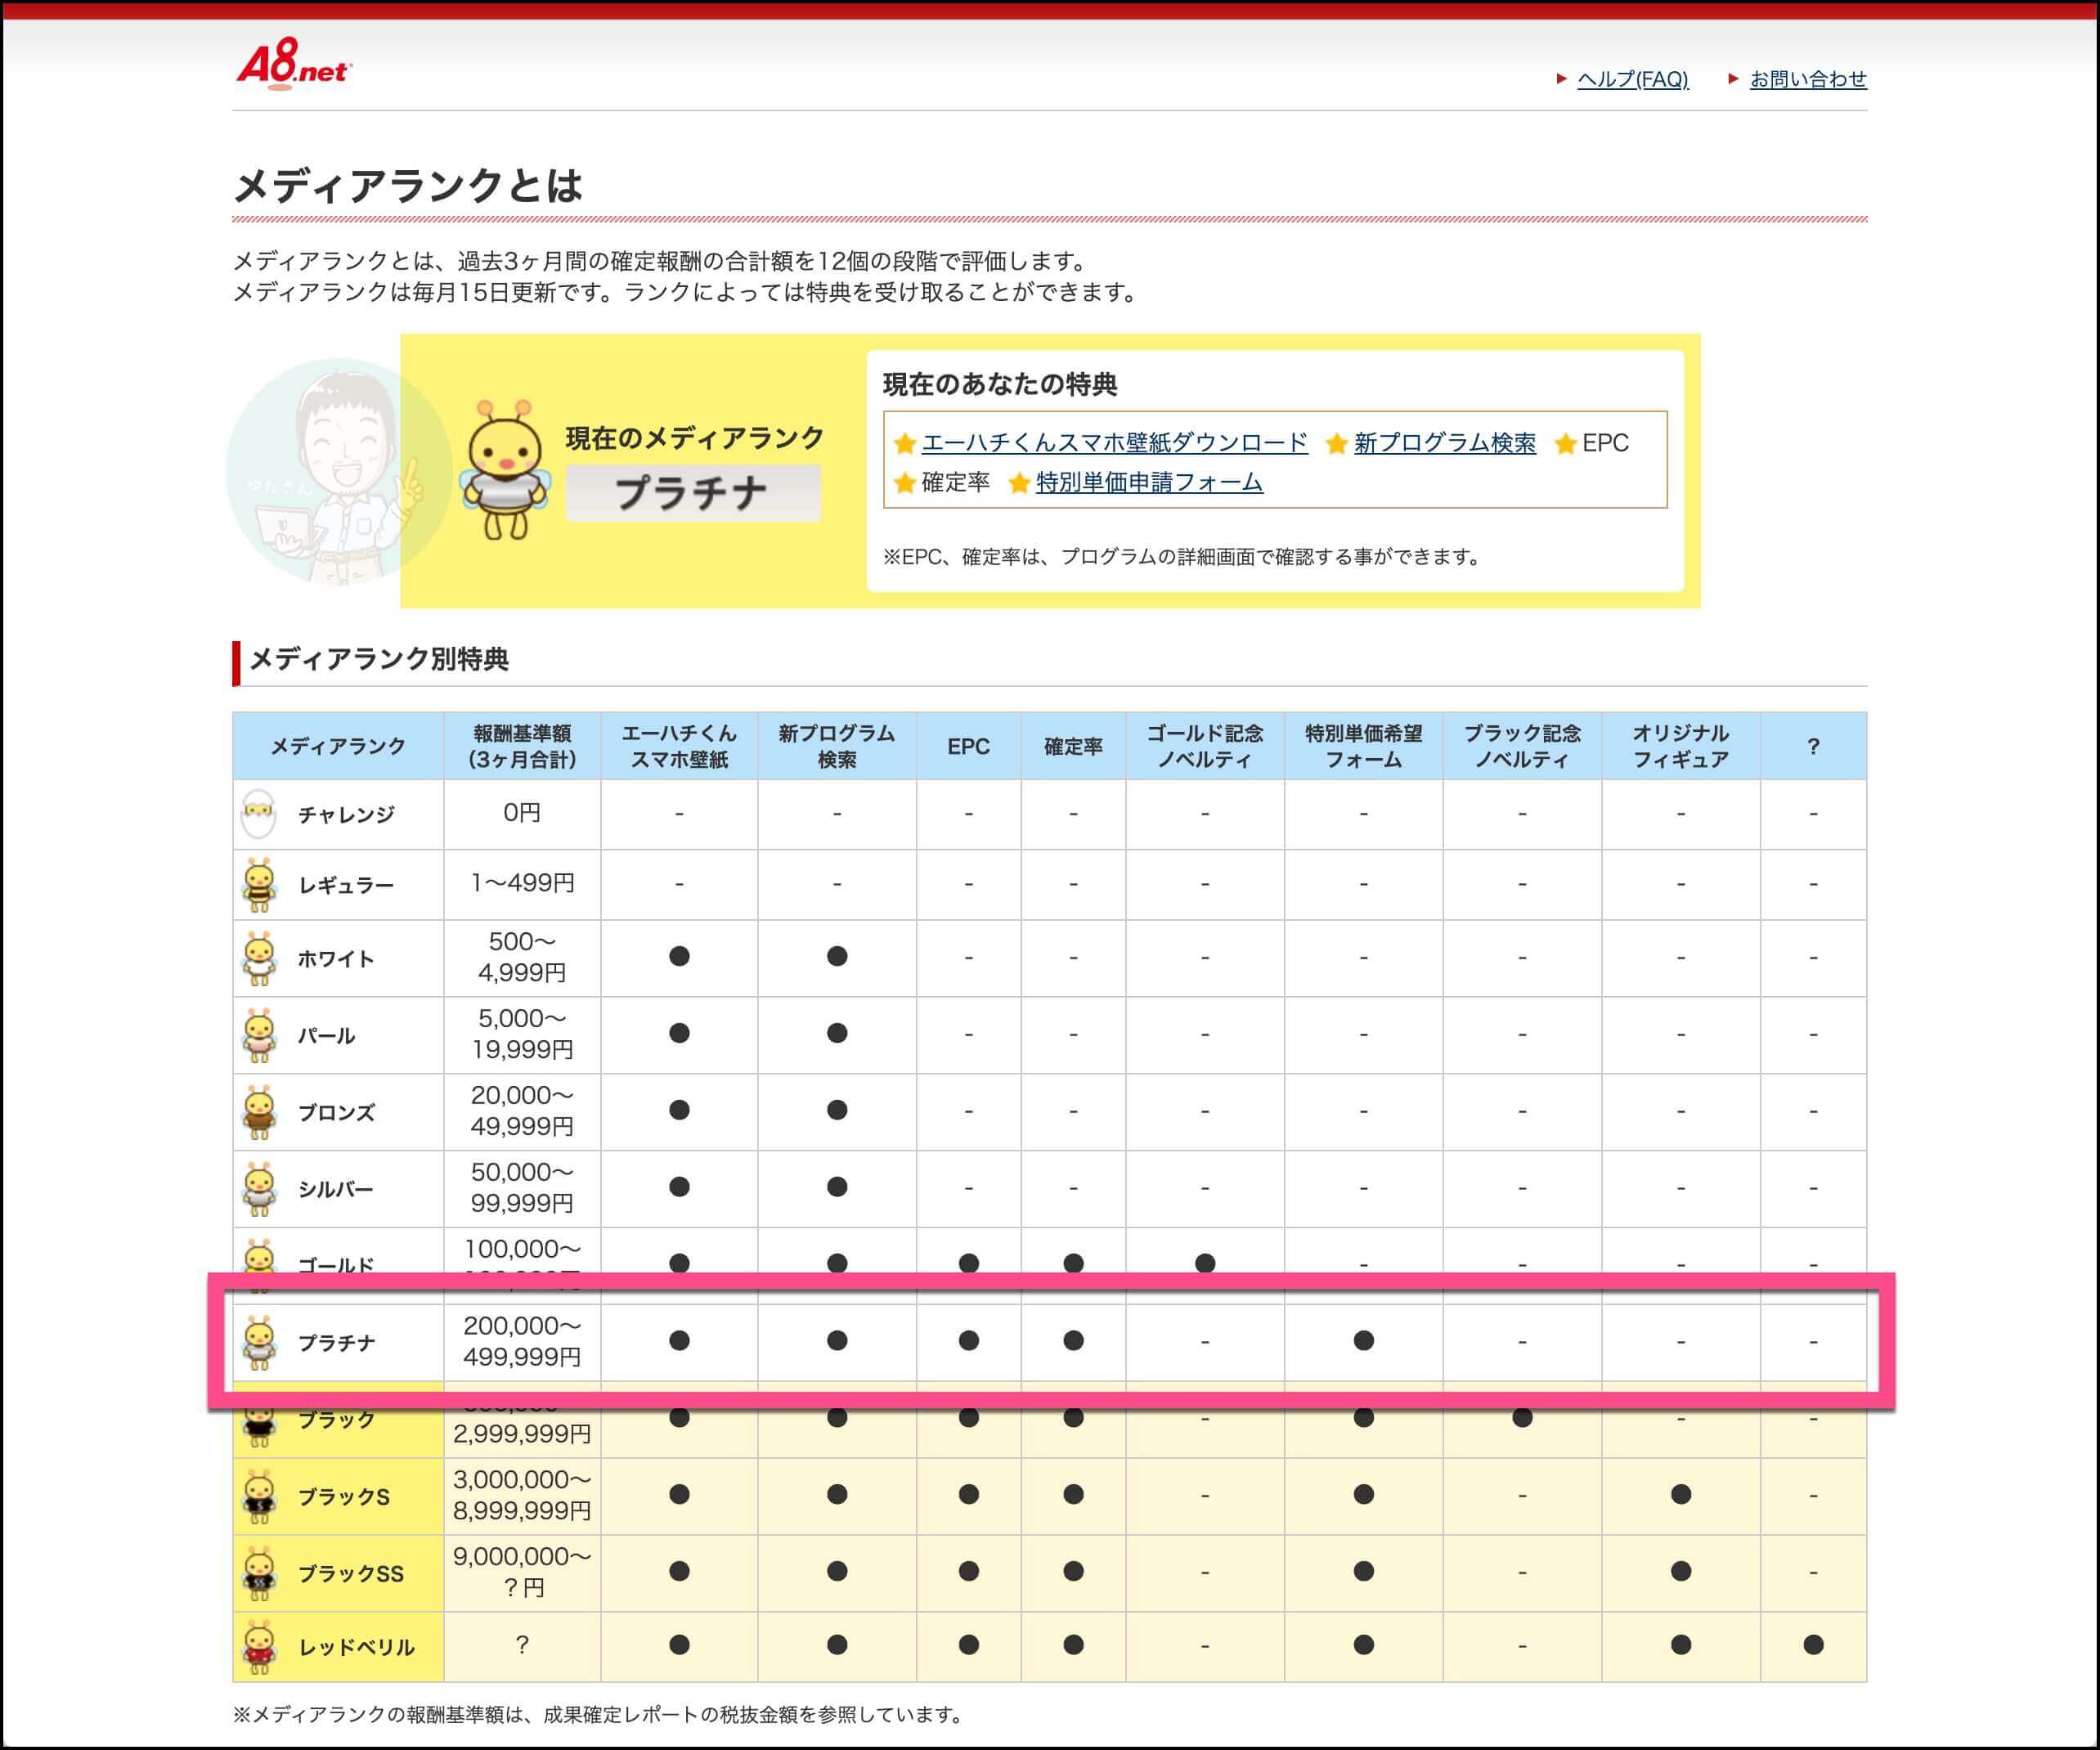Click the ブラックS rank name
The image size is (2100, 1750).
(344, 1497)
